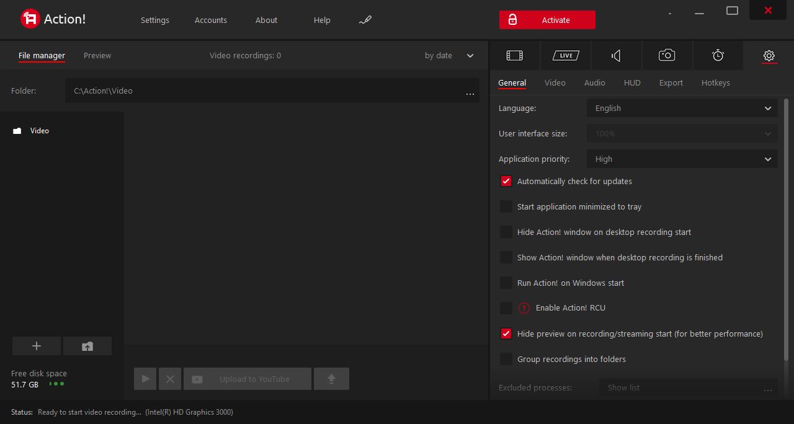Screen dimensions: 794x424
Task: Open the Language dropdown
Action: pos(682,108)
